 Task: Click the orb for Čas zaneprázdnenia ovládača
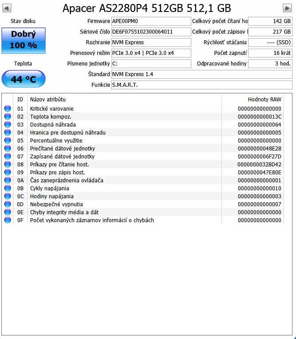(x=8, y=180)
